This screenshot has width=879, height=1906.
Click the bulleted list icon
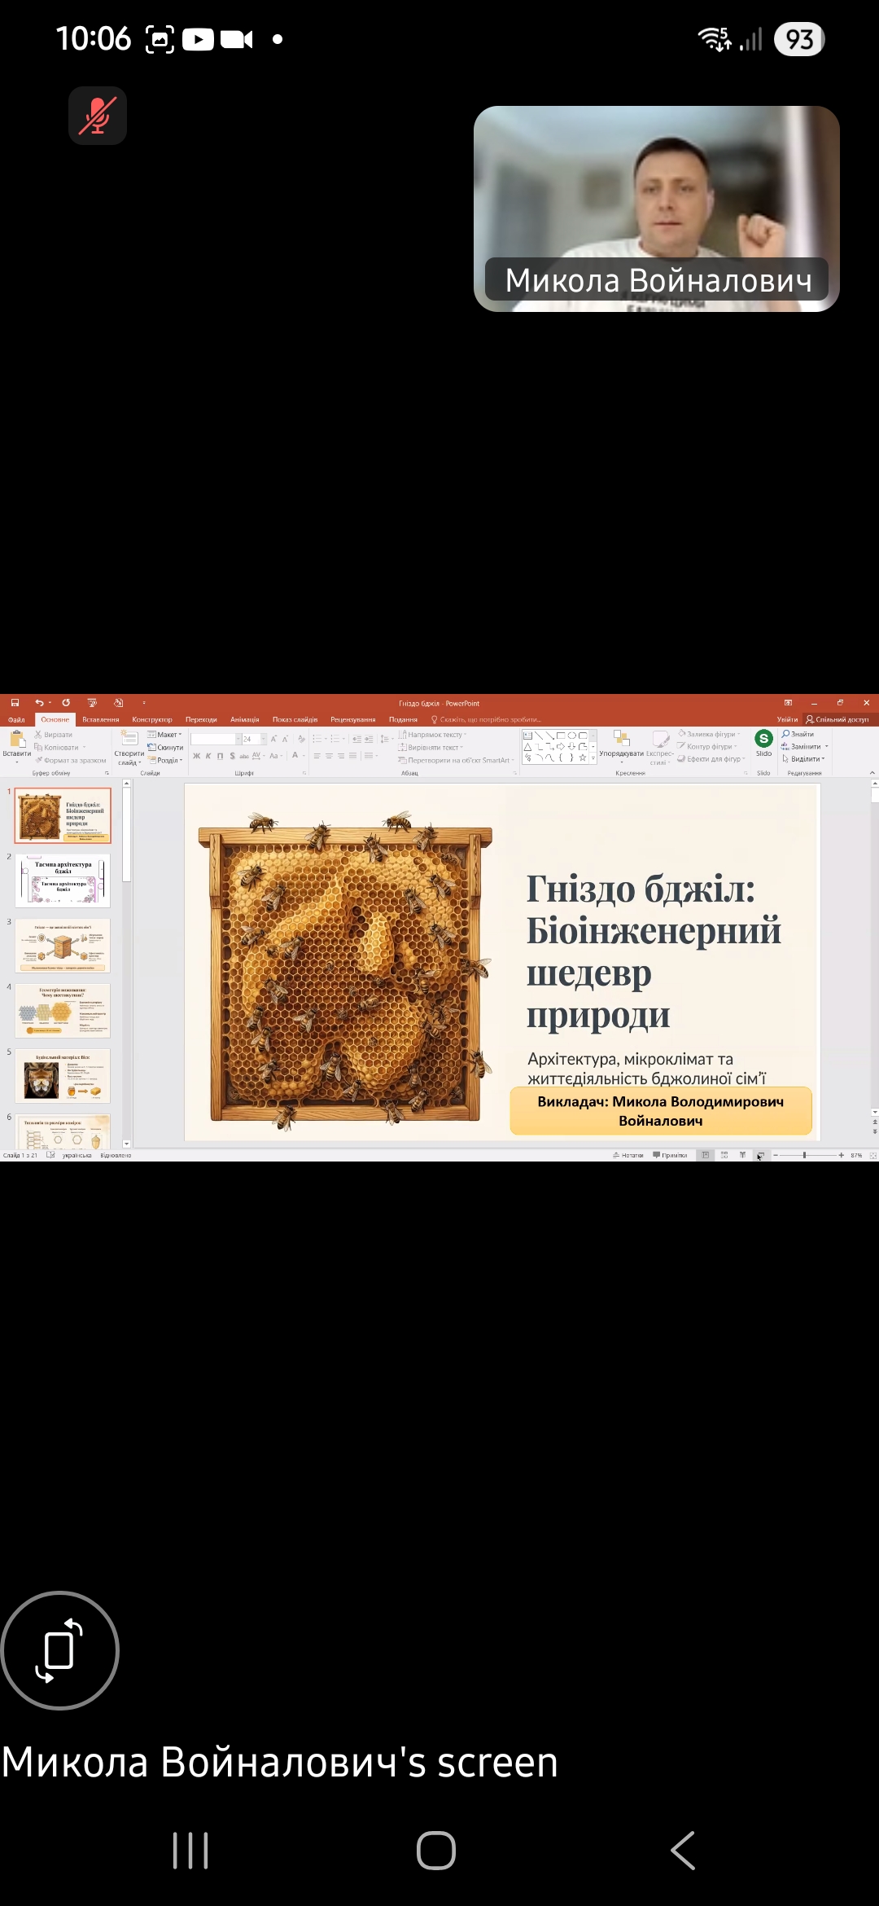(x=318, y=739)
